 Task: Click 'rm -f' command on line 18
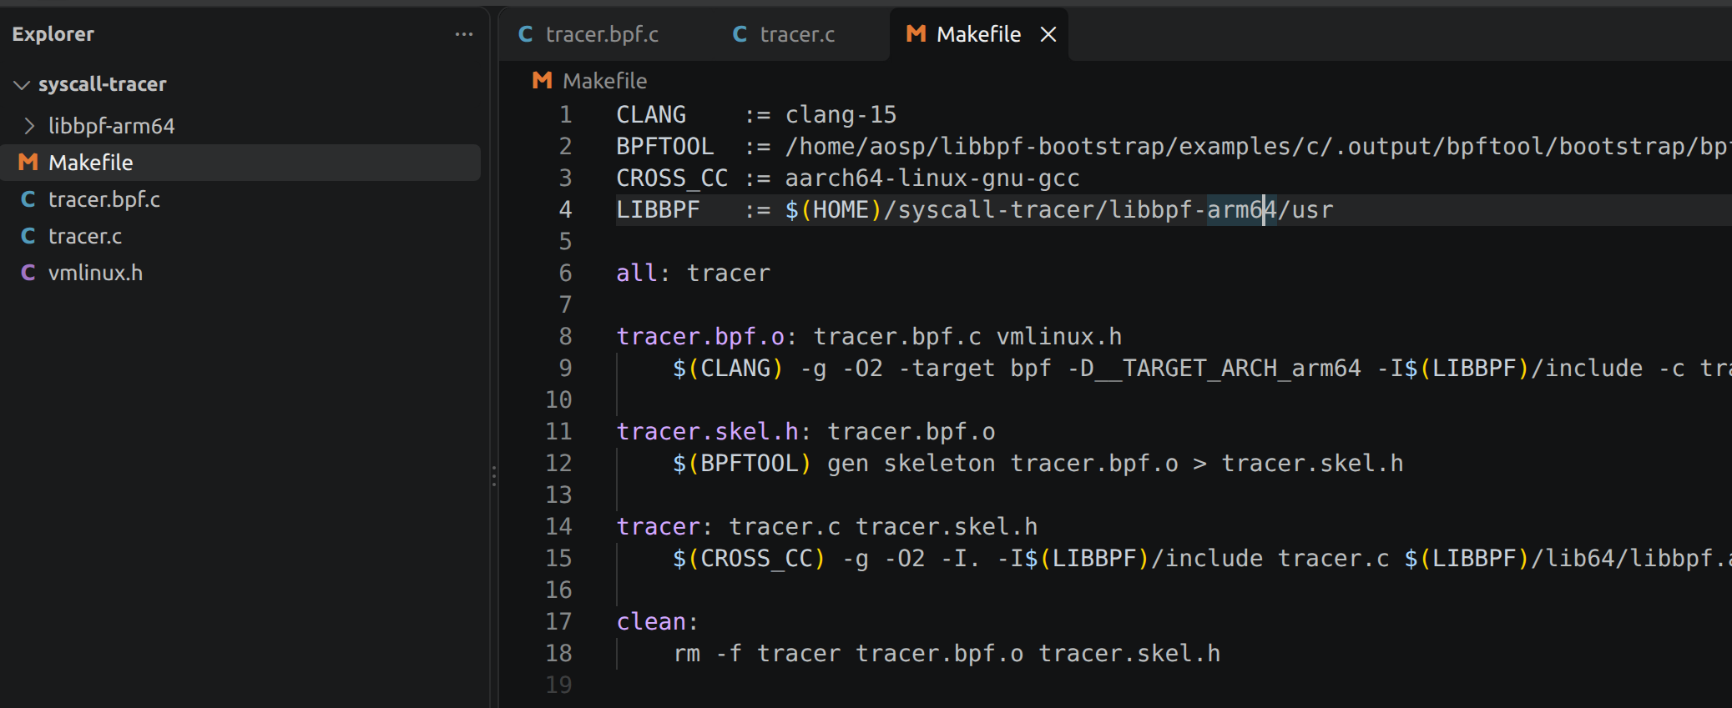708,654
